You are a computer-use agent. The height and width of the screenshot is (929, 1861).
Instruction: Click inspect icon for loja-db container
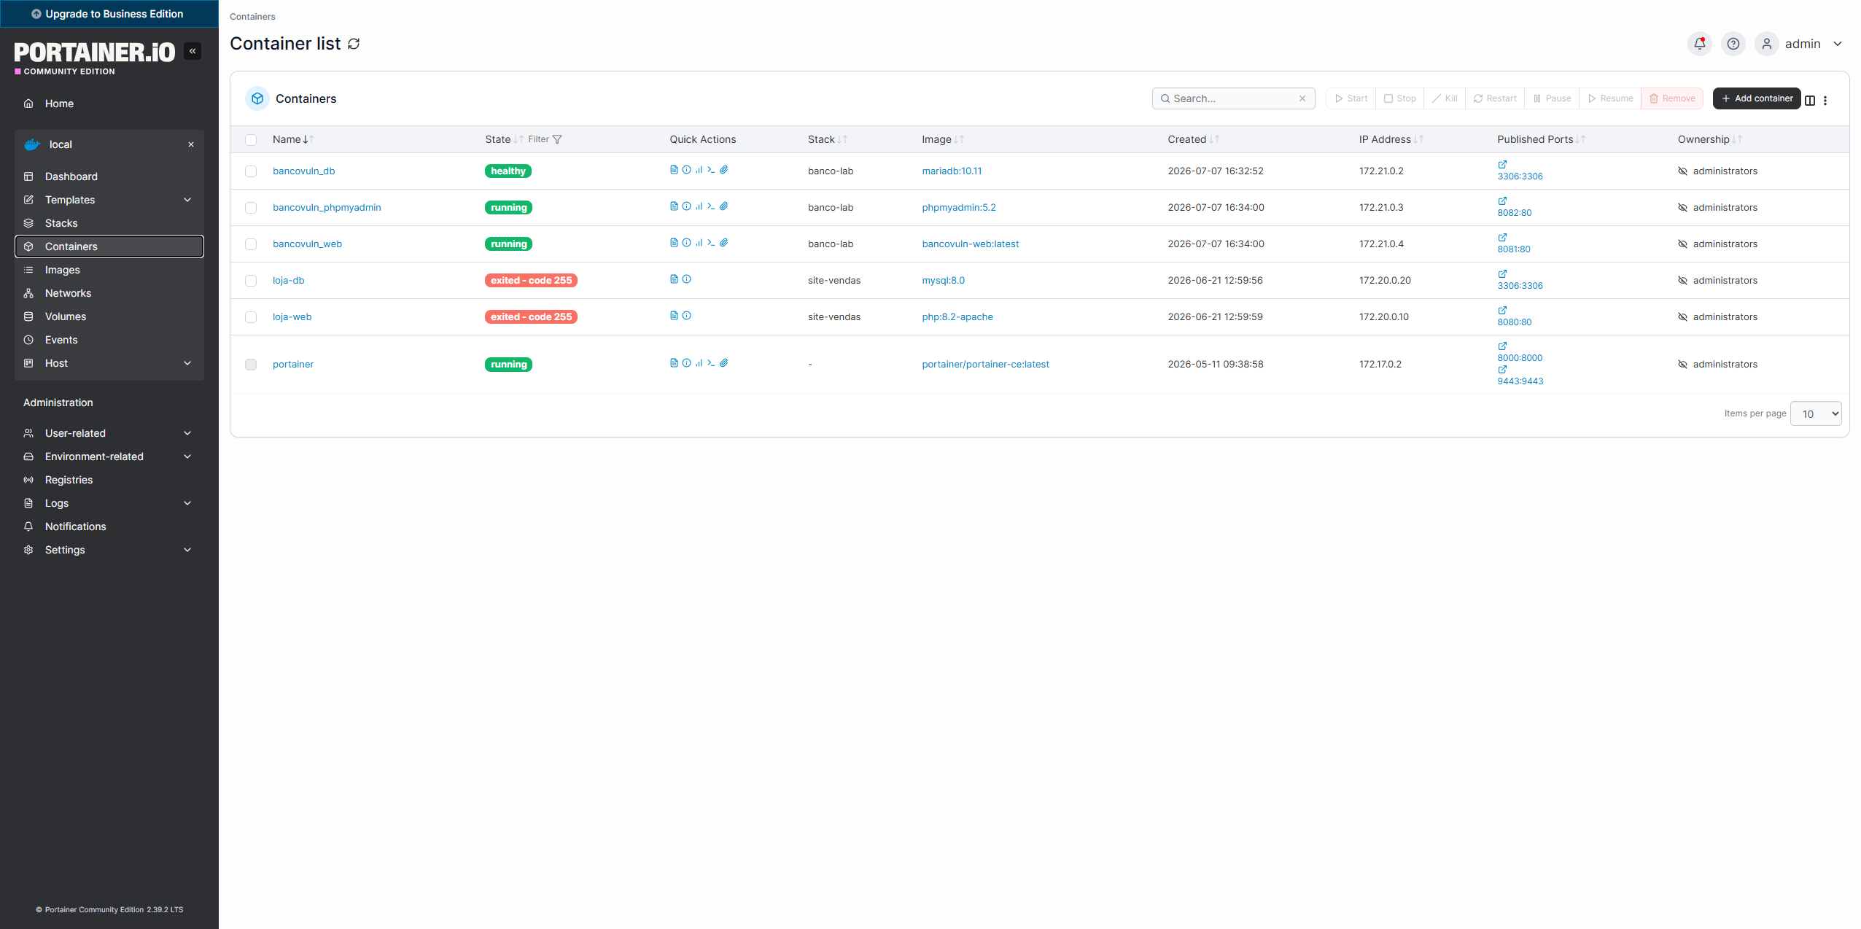pos(686,279)
